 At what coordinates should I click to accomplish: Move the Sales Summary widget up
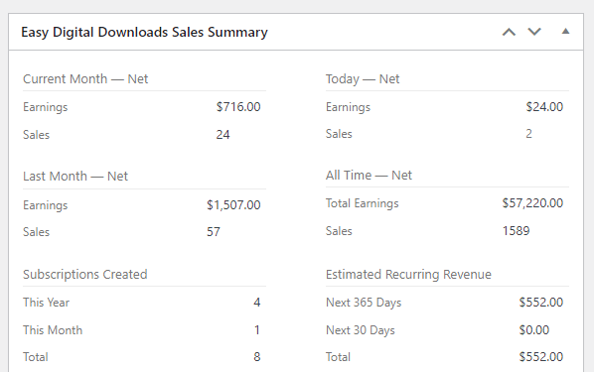point(509,32)
